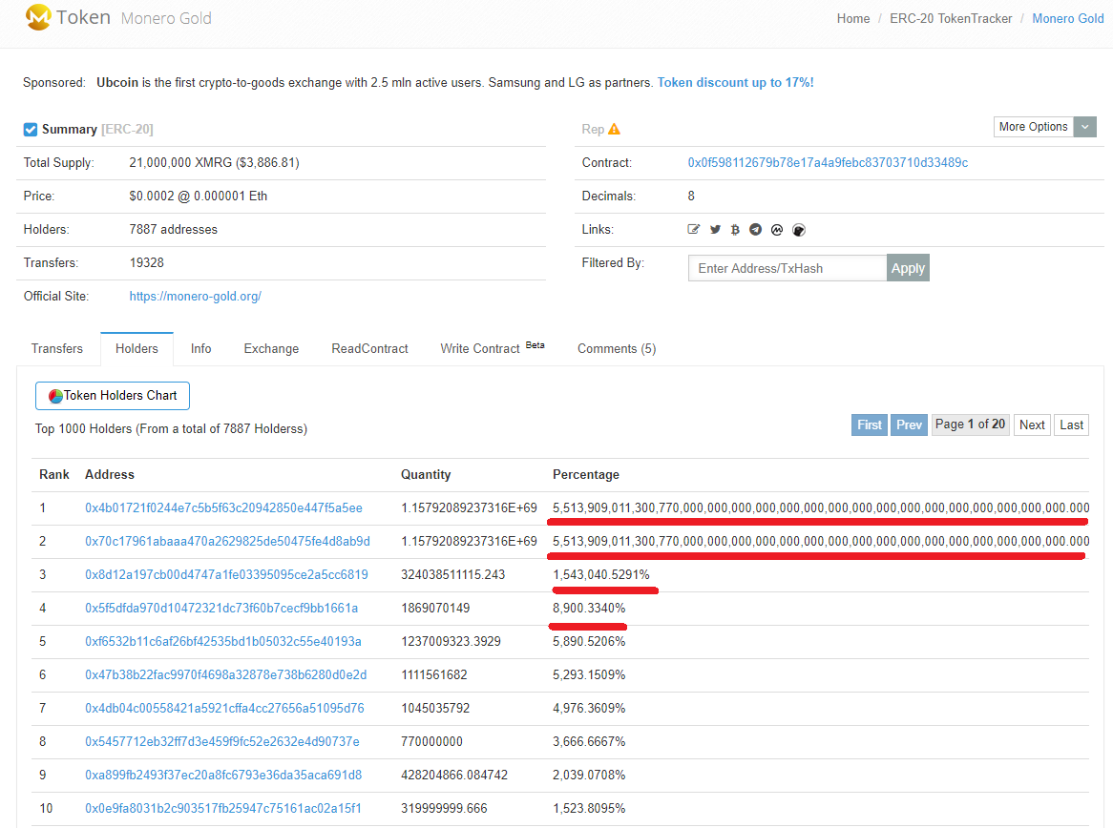Open the CoinMarketCap link icon
This screenshot has width=1113, height=828.
pyautogui.click(x=777, y=229)
